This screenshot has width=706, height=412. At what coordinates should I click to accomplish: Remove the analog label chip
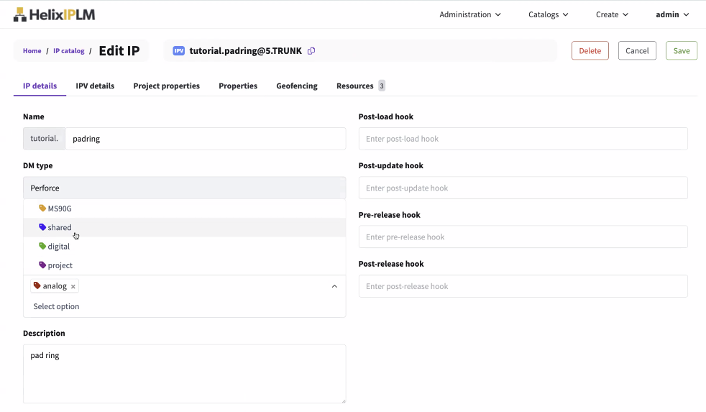click(73, 286)
